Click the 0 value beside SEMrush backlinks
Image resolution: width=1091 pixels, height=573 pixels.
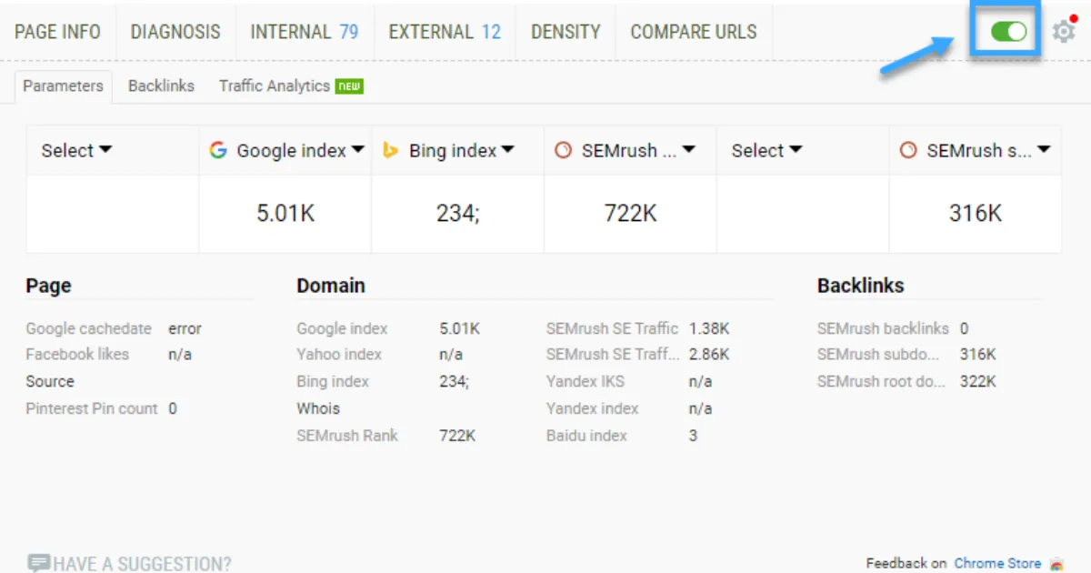coord(965,328)
